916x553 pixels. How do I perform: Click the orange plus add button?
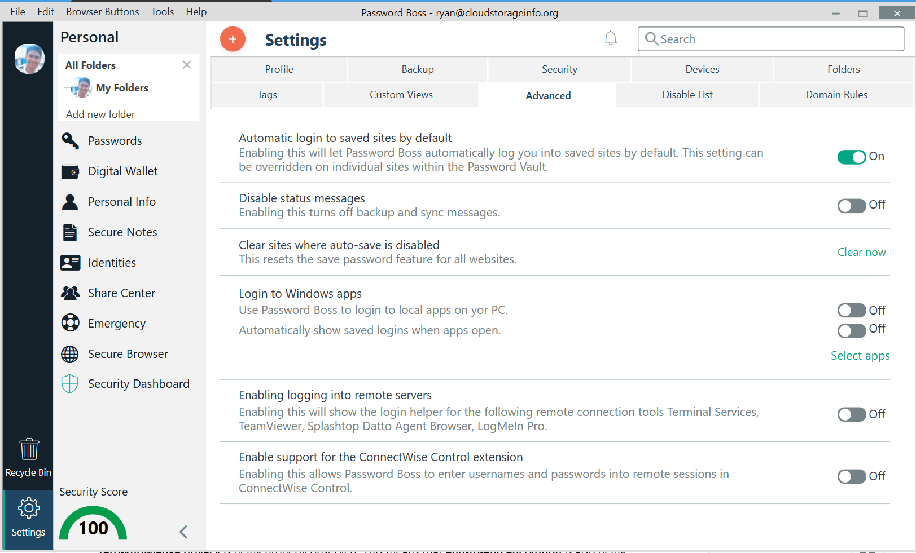pos(233,39)
